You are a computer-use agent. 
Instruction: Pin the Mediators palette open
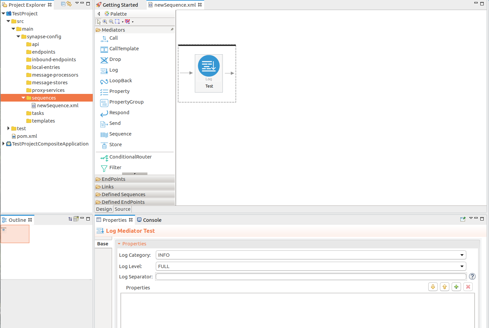tap(172, 29)
